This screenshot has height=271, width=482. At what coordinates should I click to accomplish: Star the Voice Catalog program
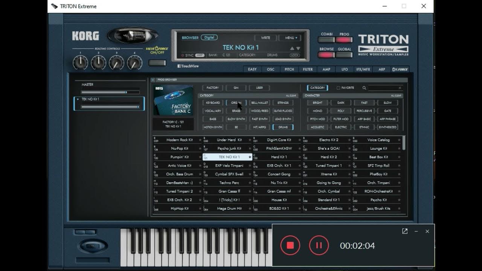click(400, 140)
